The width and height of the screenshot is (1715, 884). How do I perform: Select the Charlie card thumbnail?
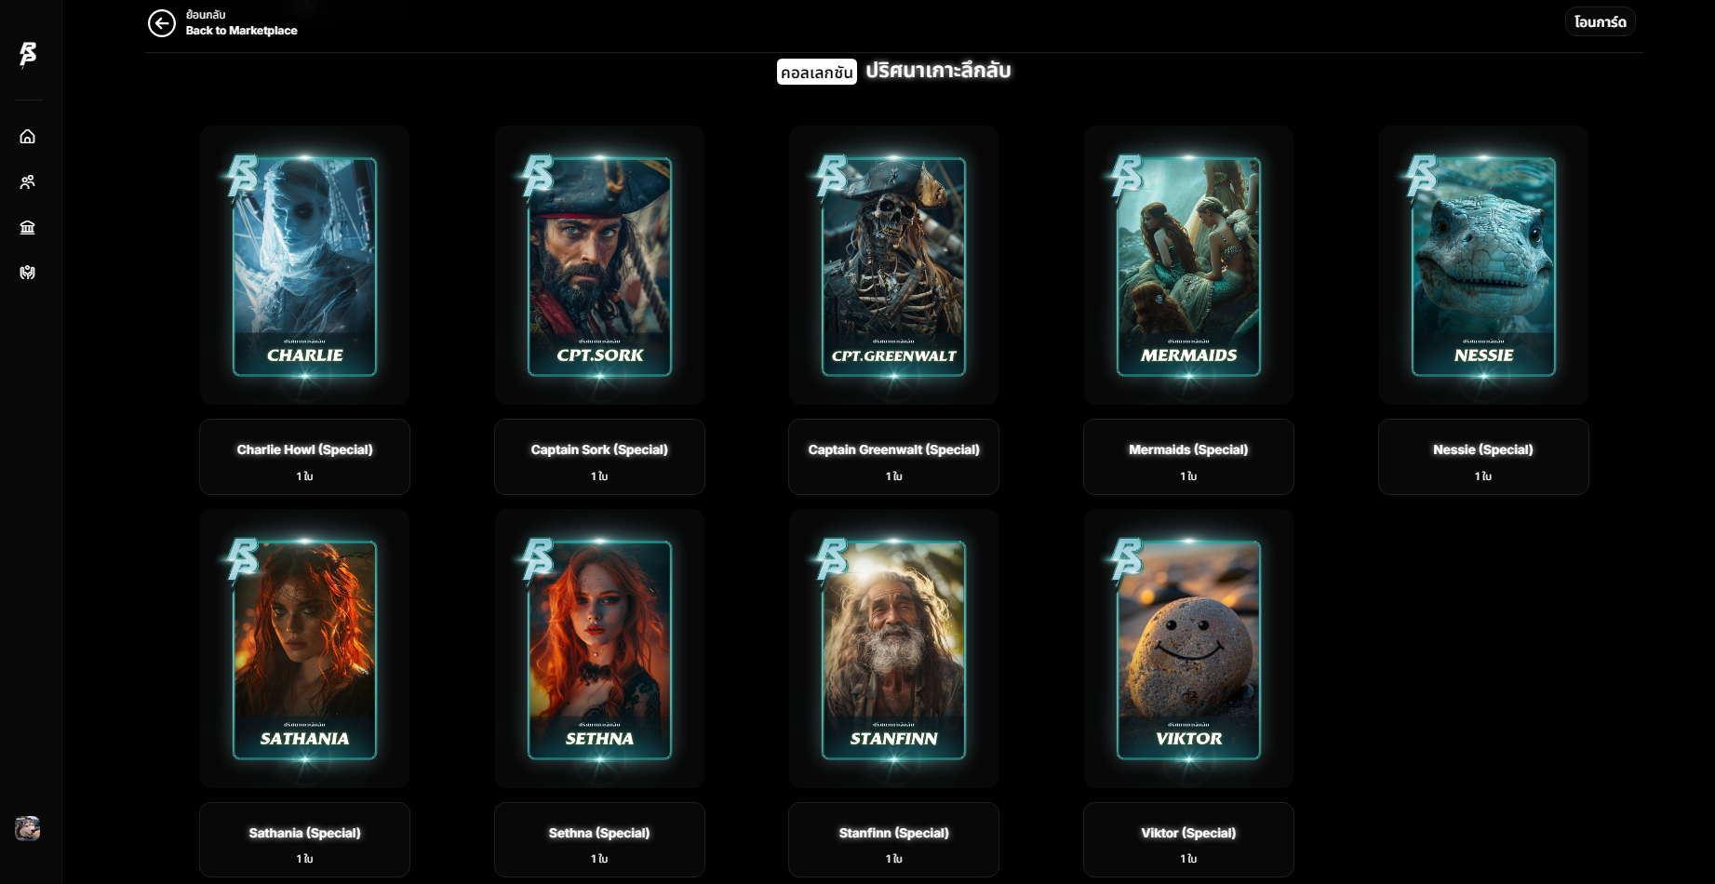[x=304, y=265]
